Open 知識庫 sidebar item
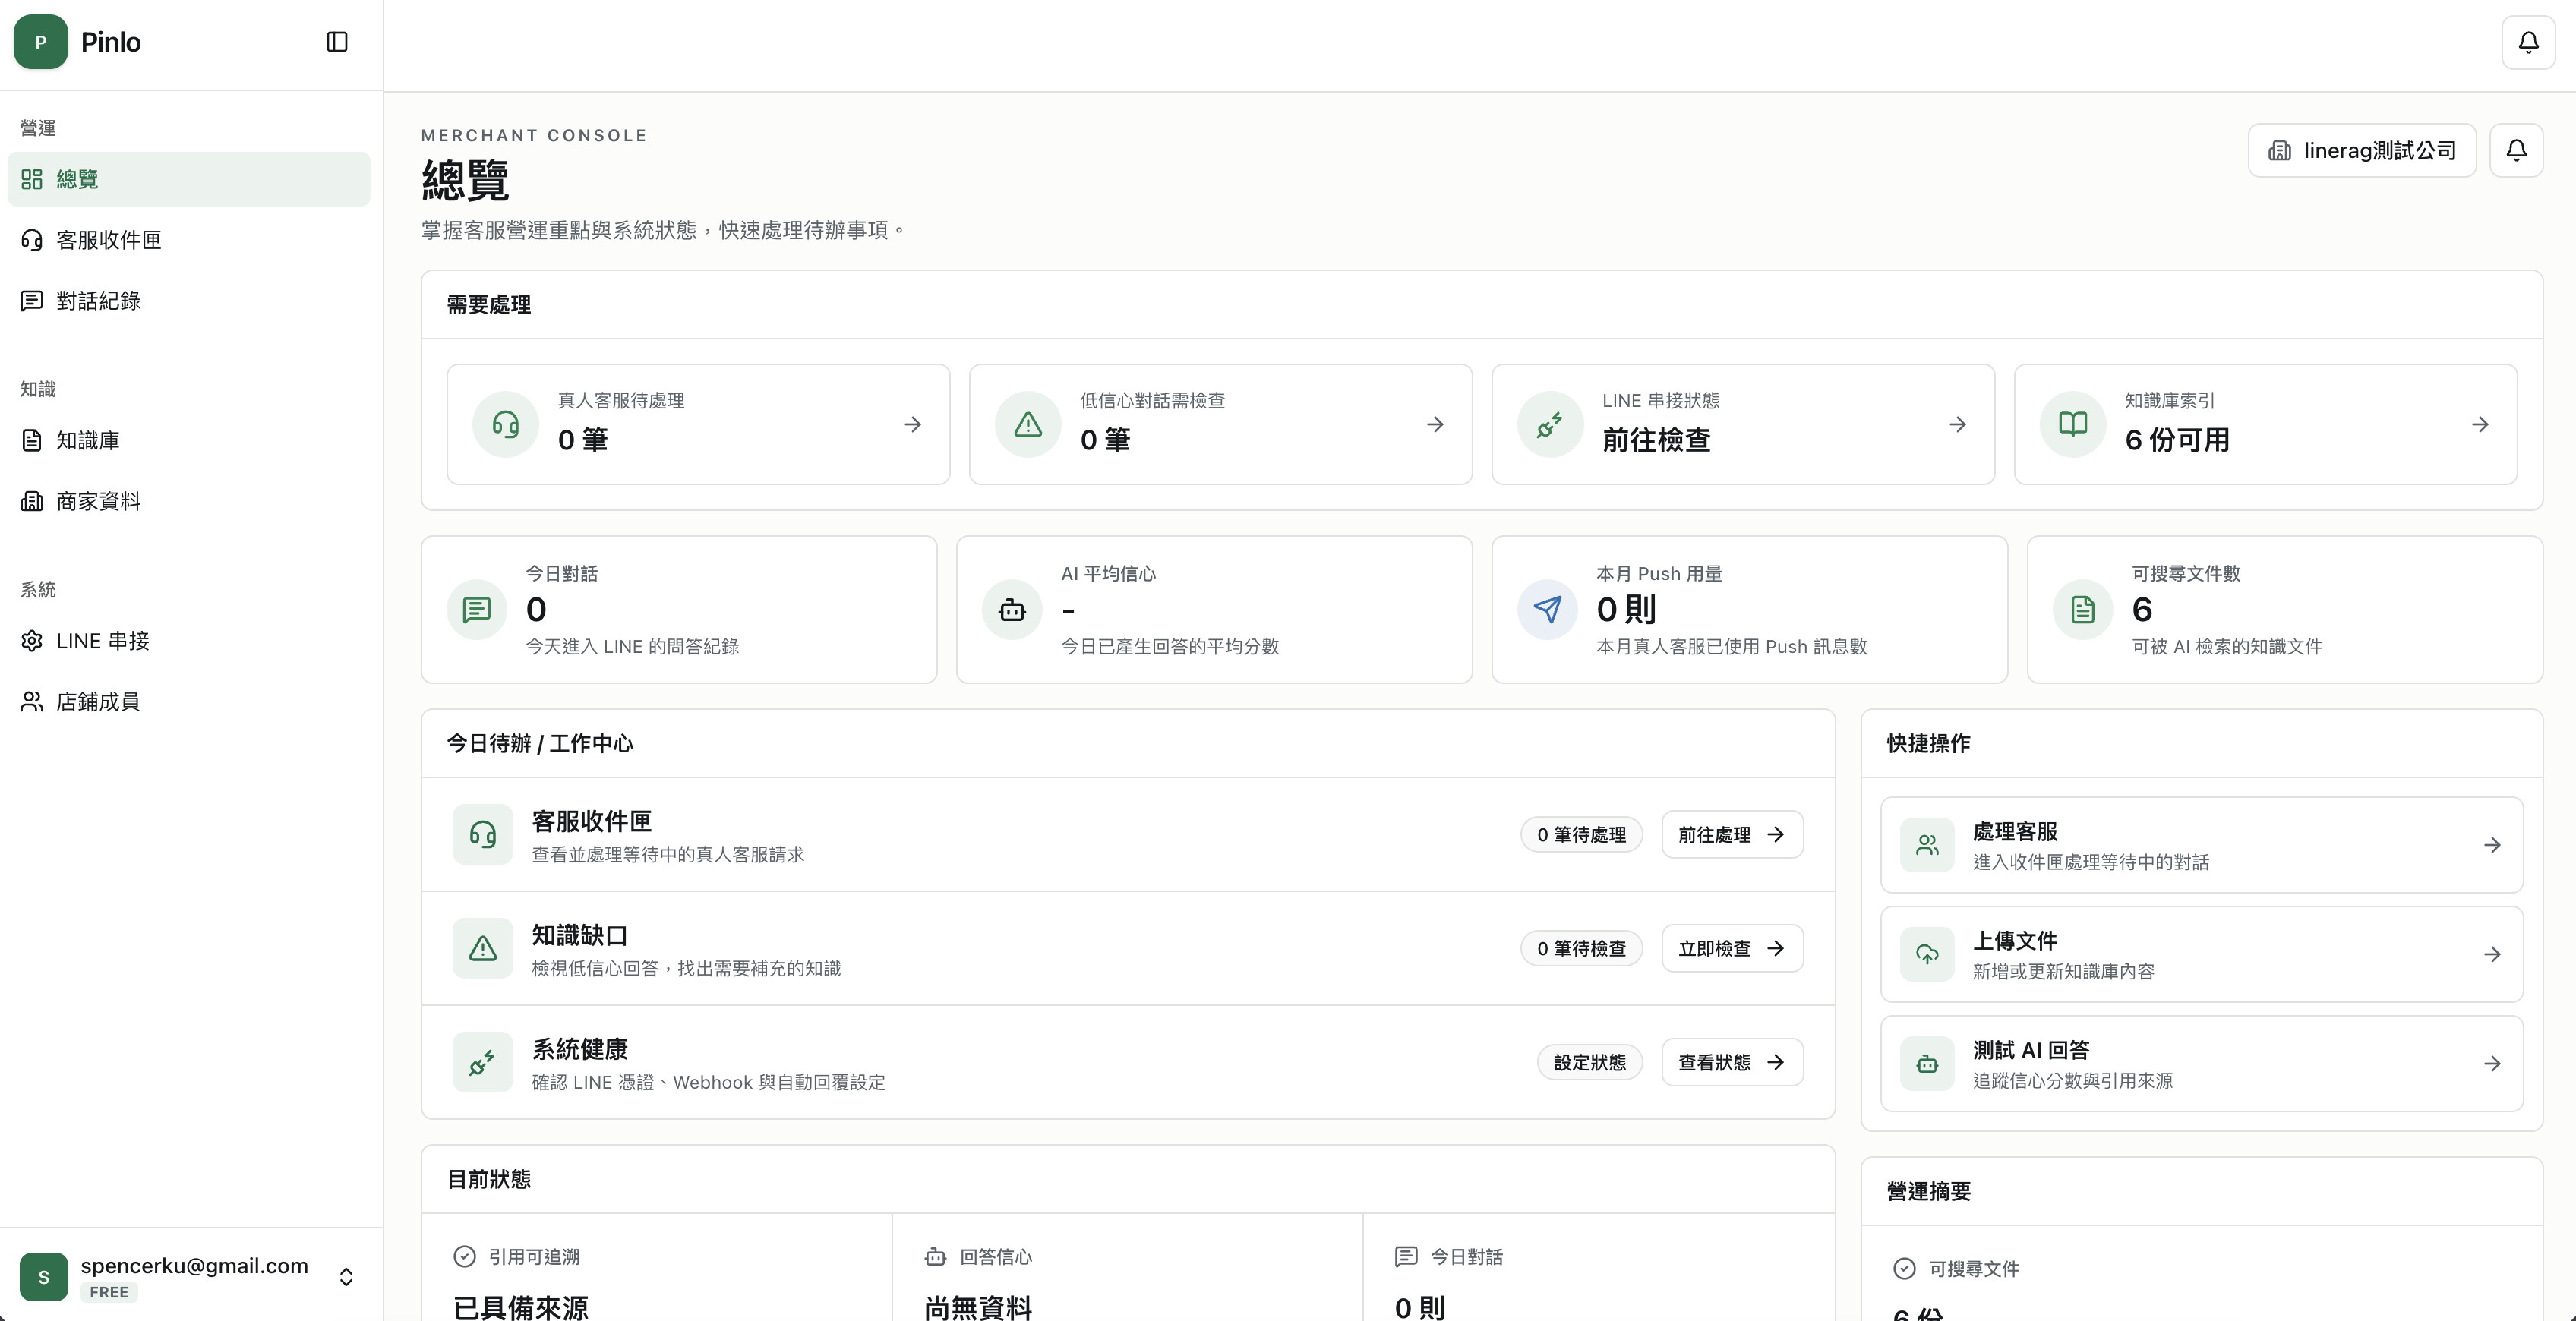The height and width of the screenshot is (1321, 2576). click(189, 440)
